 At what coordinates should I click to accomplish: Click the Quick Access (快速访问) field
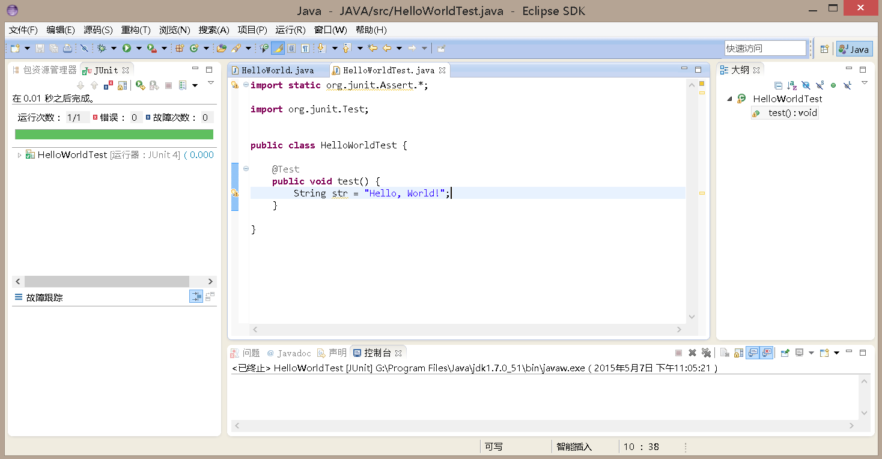point(765,49)
